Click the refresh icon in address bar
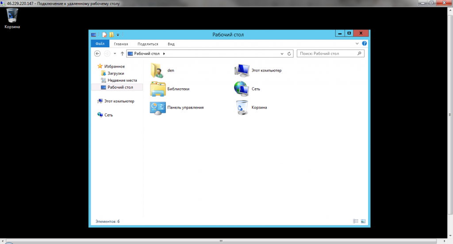 289,53
